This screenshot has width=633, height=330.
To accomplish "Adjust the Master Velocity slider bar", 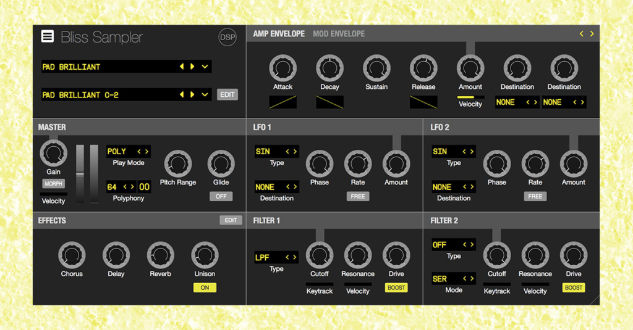I will coord(53,195).
